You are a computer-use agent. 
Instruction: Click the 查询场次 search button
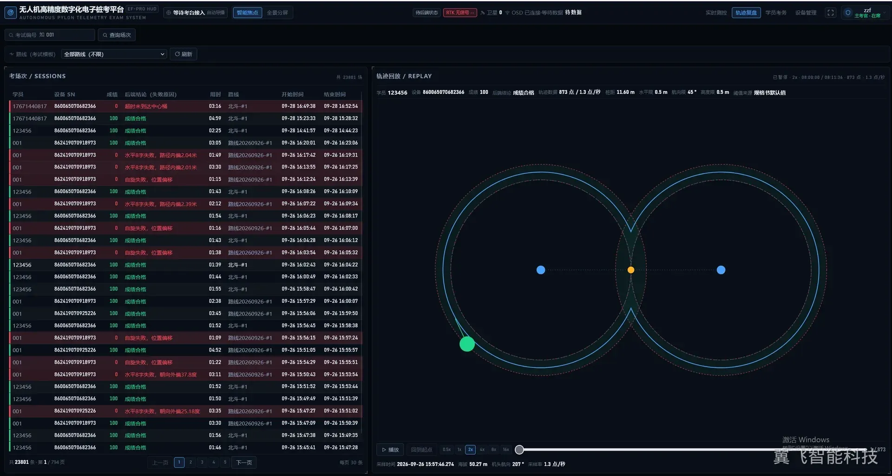coord(117,35)
